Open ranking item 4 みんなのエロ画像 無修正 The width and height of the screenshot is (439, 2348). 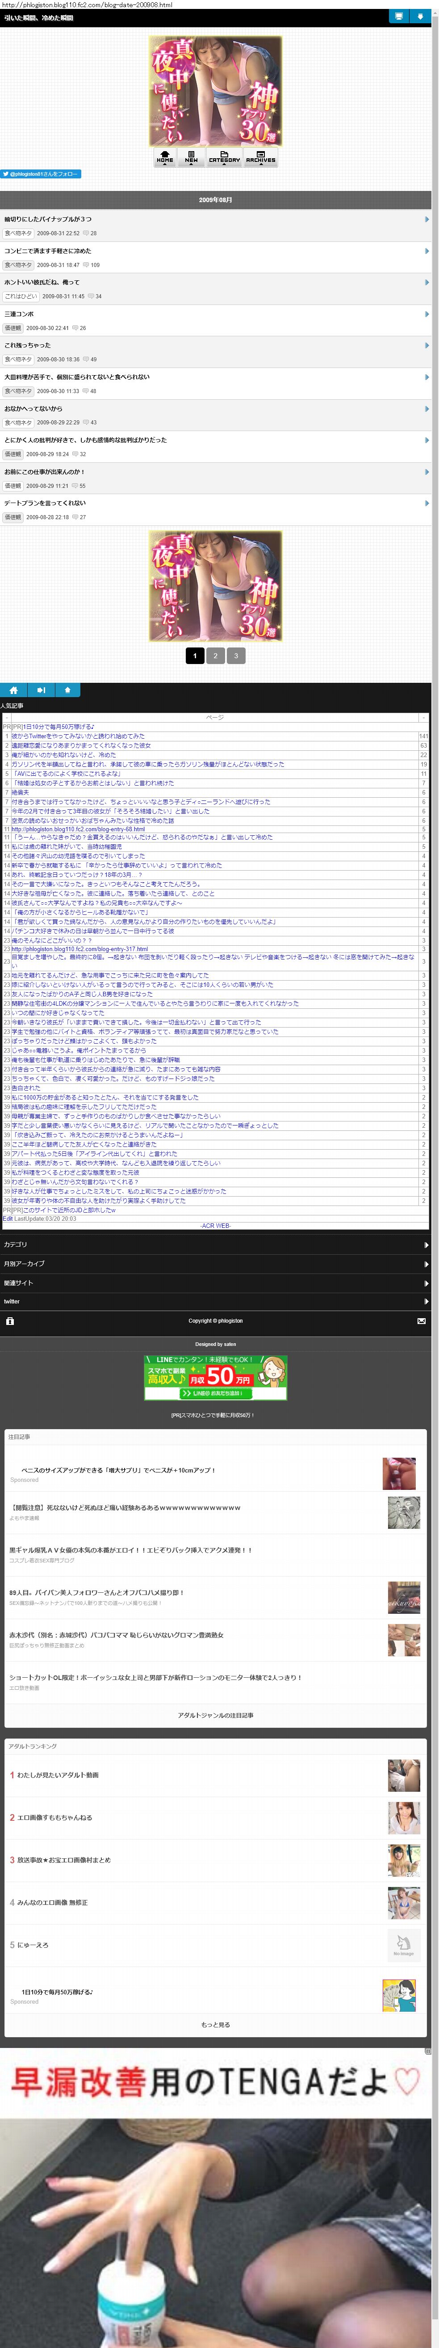click(52, 1902)
